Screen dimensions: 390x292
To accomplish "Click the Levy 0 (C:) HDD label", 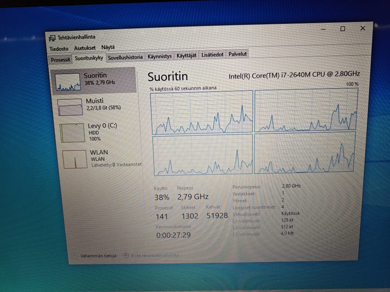I will 102,132.
